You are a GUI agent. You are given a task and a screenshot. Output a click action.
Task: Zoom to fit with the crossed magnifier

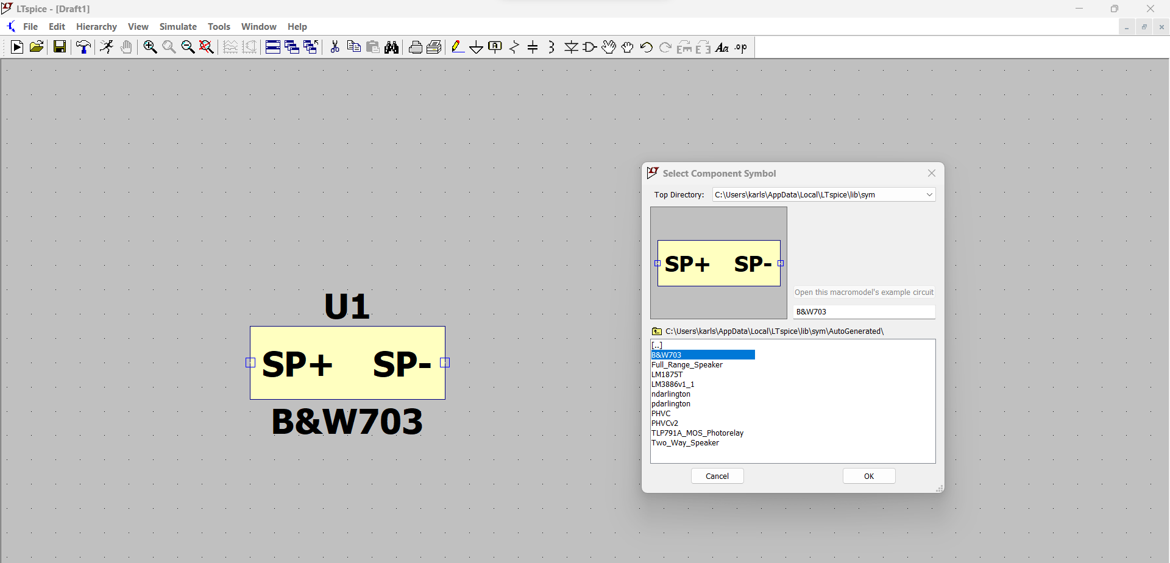click(x=207, y=47)
